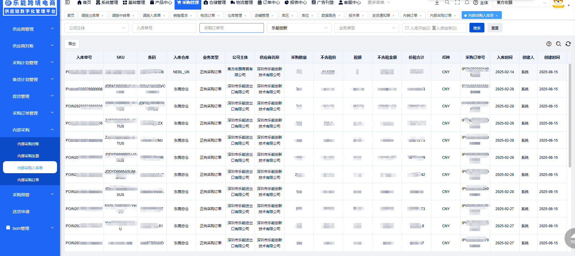575x256 pixels.
Task: Expand 采购计划管理 in the sidebar
Action: [x=30, y=63]
